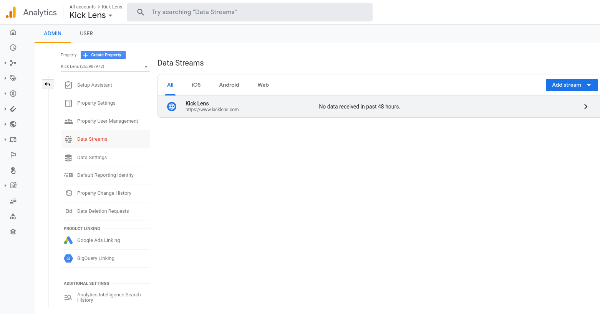The image size is (600, 314).
Task: Open the Property Settings link
Action: pos(96,103)
